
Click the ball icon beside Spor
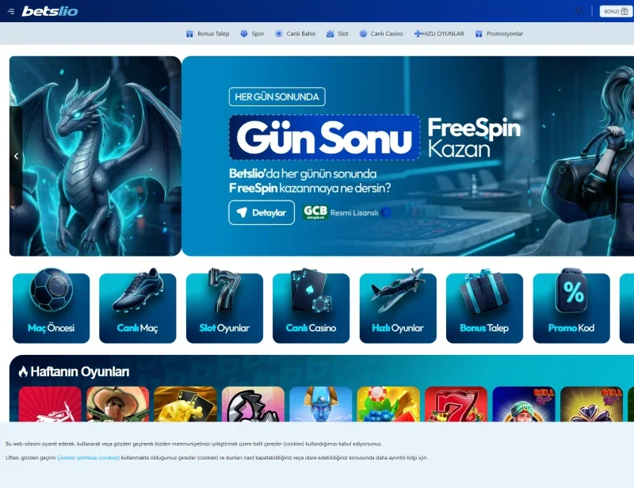point(244,33)
